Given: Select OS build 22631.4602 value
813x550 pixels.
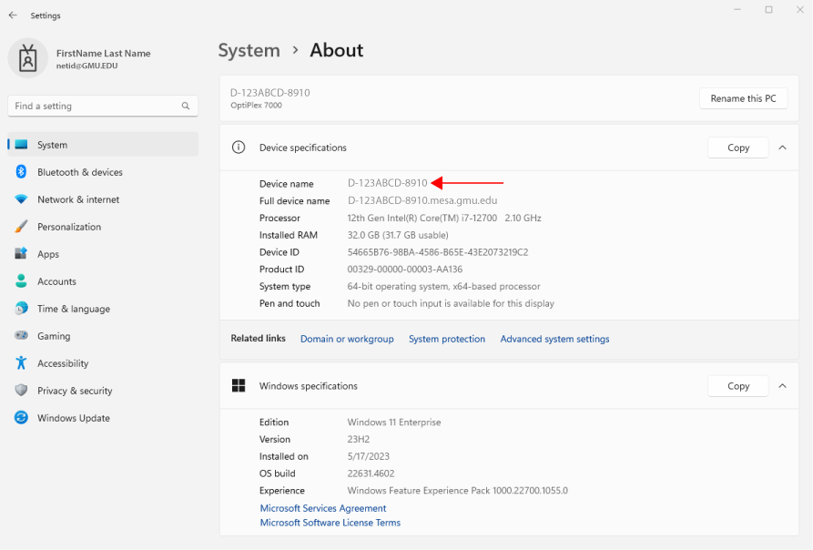Looking at the screenshot, I should pyautogui.click(x=371, y=474).
